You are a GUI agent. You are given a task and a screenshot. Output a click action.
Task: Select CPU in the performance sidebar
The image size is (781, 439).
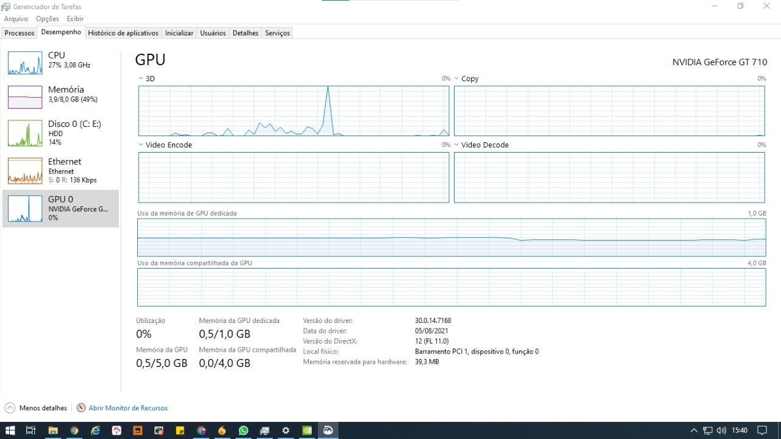click(60, 62)
